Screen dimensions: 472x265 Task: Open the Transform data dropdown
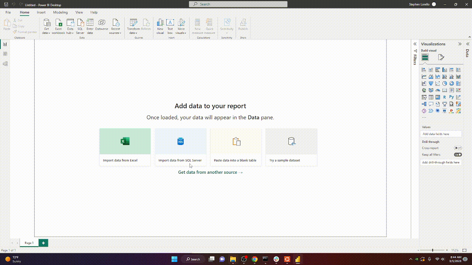tap(133, 26)
